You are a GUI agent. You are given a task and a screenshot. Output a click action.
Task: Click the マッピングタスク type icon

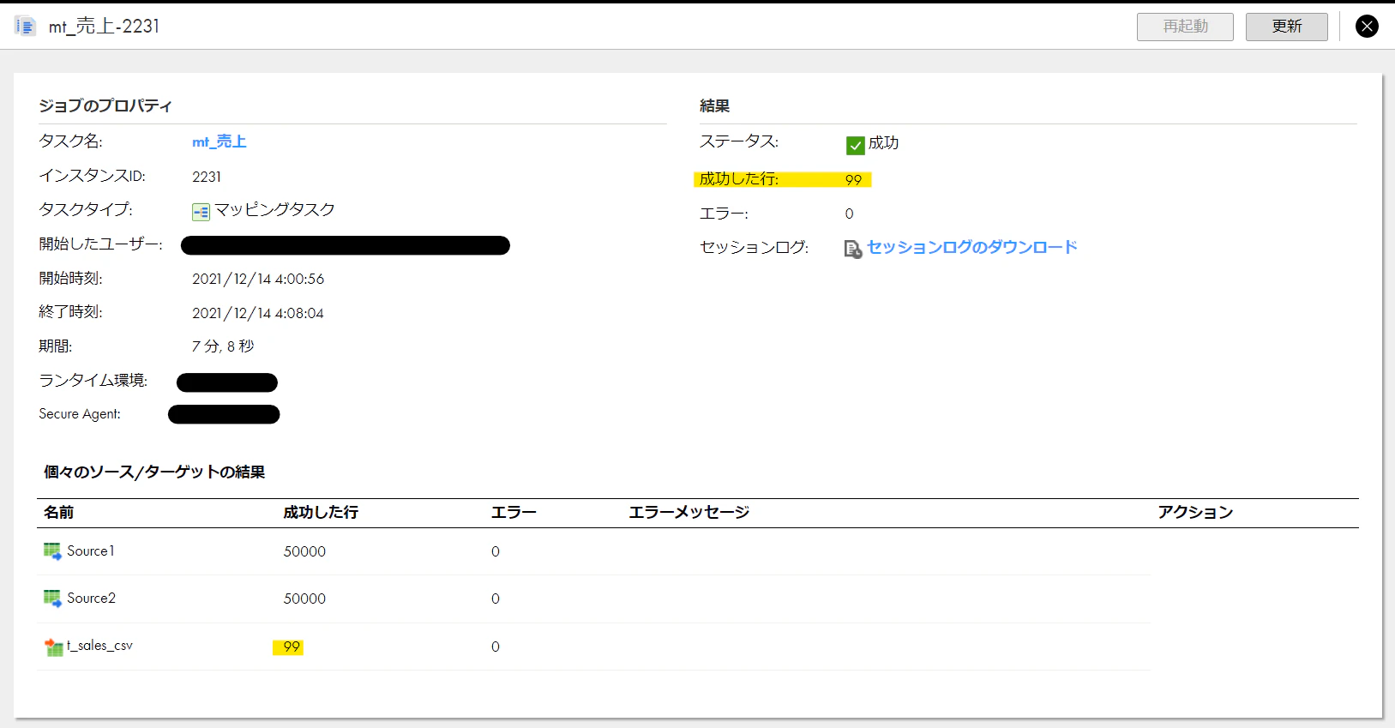[x=201, y=211]
